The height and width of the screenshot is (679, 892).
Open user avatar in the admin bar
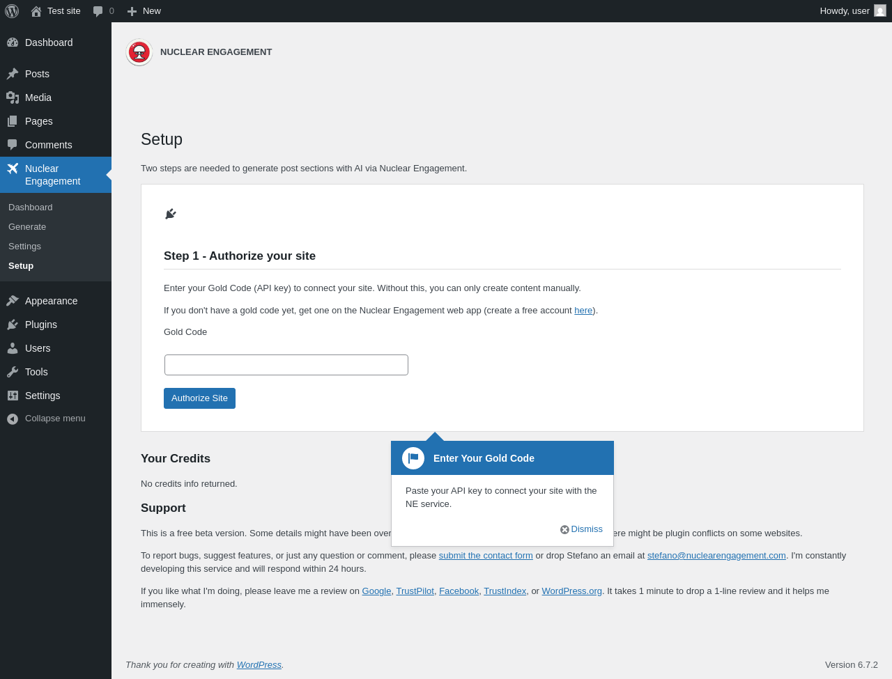pos(880,11)
